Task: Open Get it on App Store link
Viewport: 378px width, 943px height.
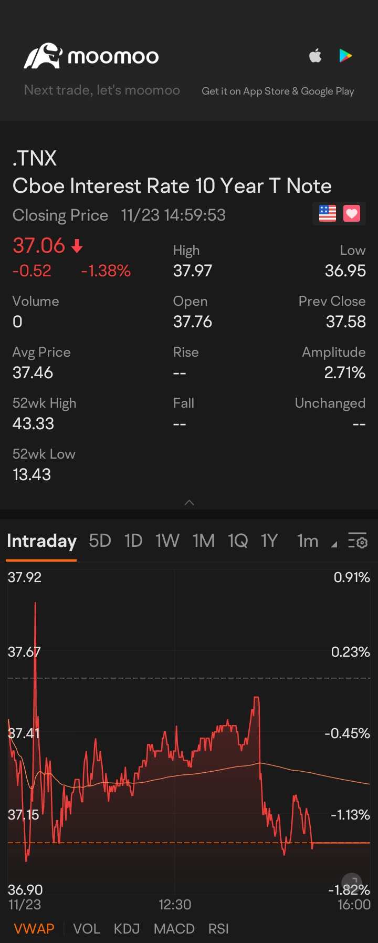Action: coord(278,91)
